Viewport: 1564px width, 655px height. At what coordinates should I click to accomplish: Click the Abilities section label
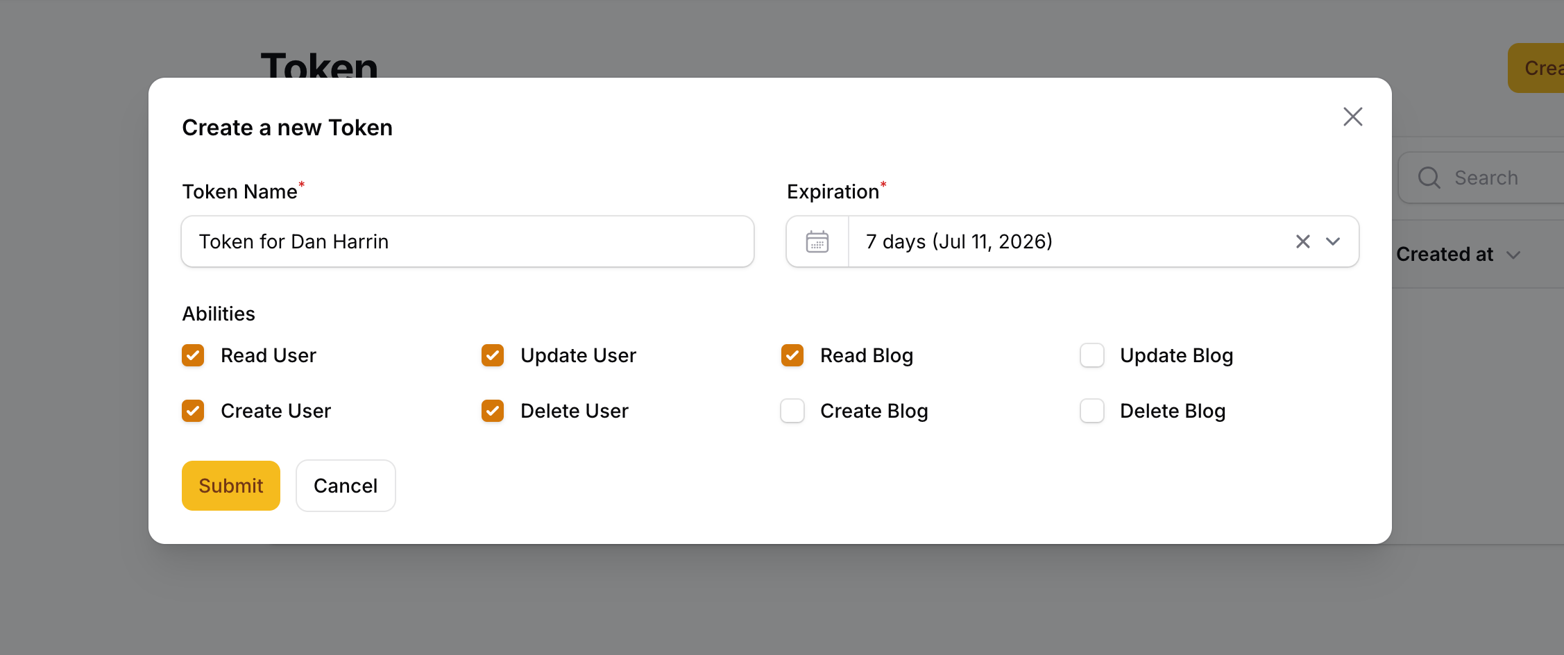tap(219, 314)
